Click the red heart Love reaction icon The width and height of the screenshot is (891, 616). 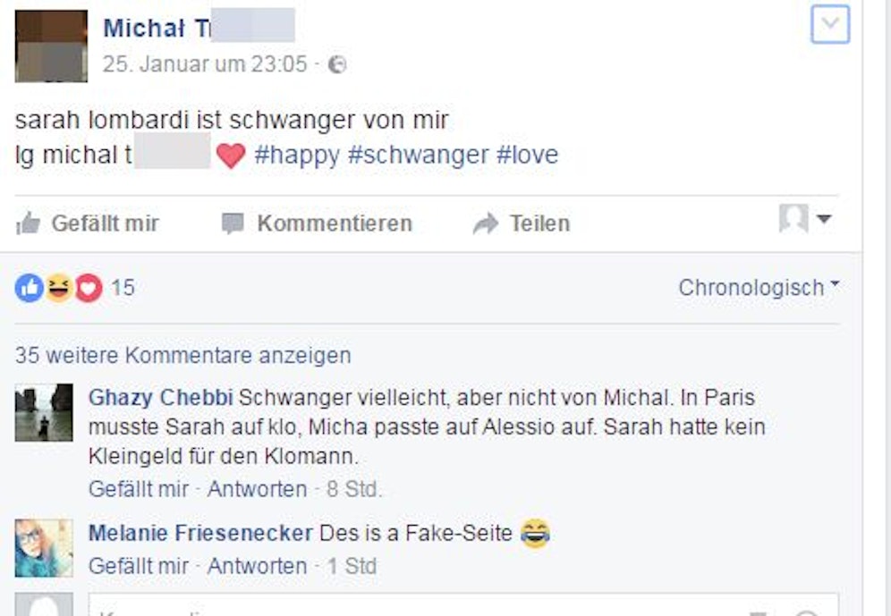88,288
